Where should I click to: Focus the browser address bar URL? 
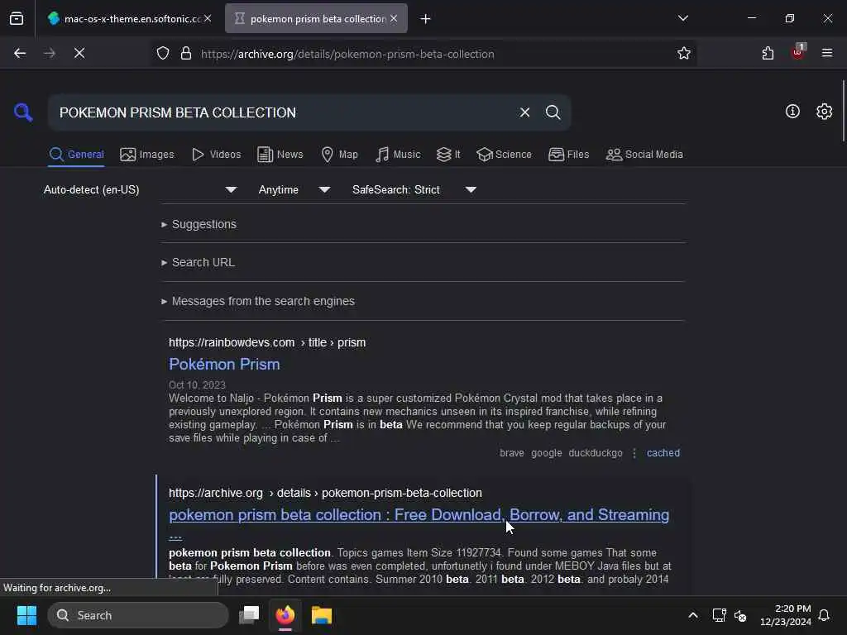coord(347,54)
